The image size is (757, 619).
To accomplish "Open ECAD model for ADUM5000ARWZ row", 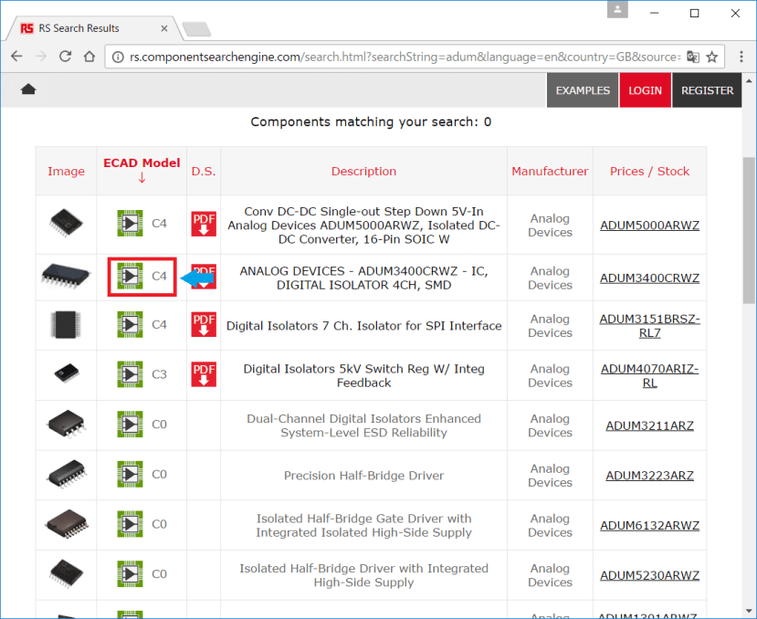I will click(x=130, y=224).
